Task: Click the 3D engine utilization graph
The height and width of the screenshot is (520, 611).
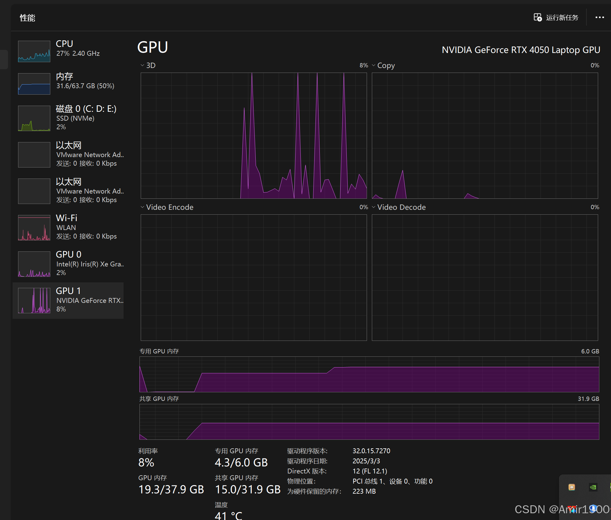Action: (x=254, y=136)
